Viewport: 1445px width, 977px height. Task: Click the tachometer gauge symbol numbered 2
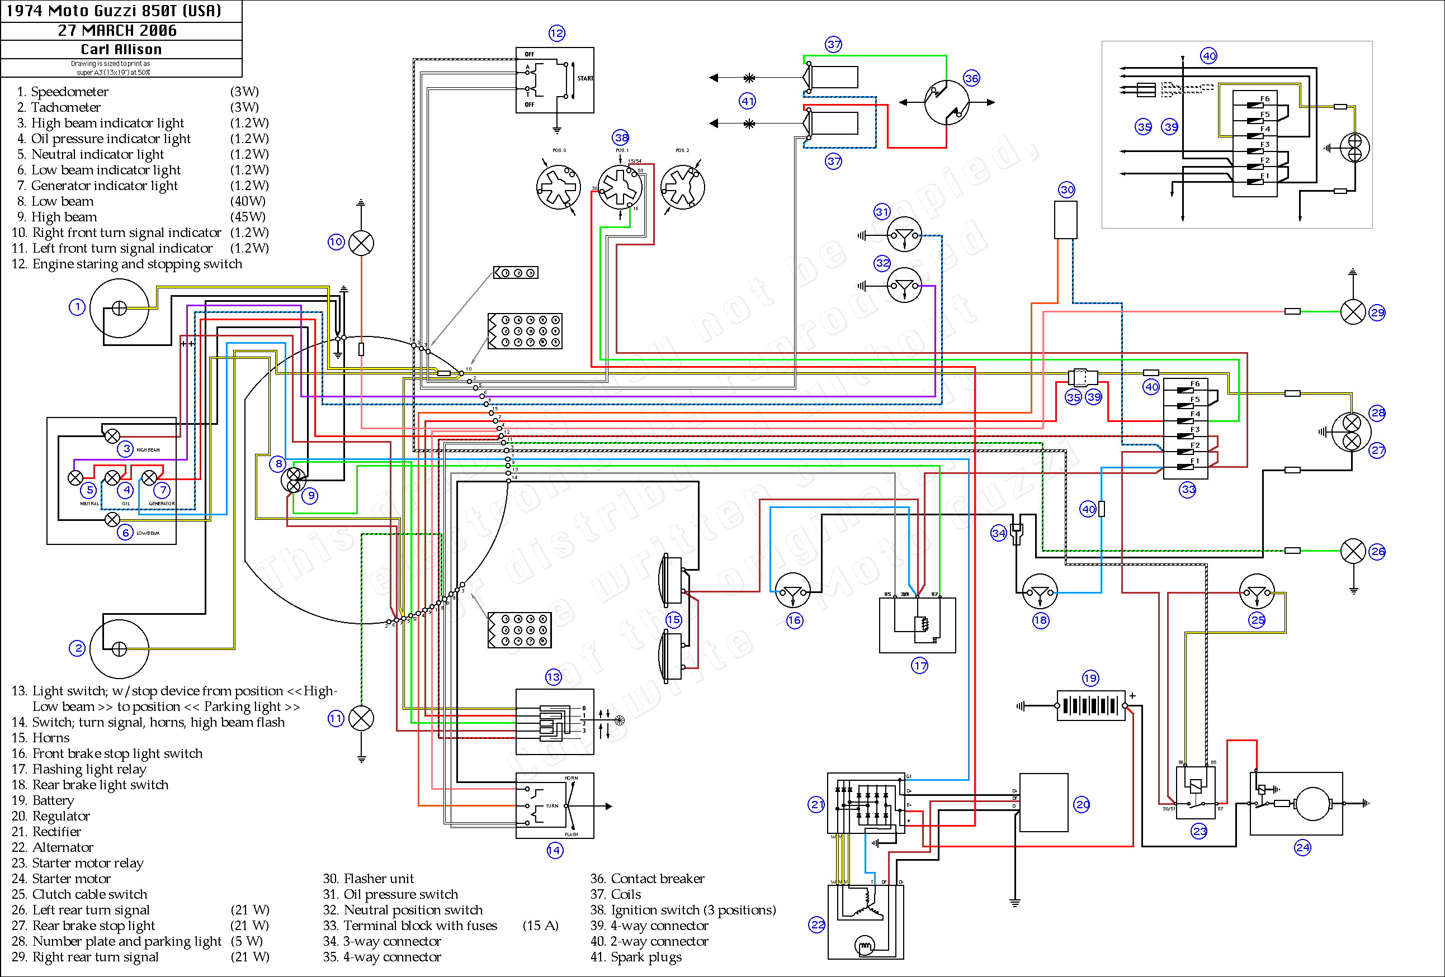click(x=119, y=649)
